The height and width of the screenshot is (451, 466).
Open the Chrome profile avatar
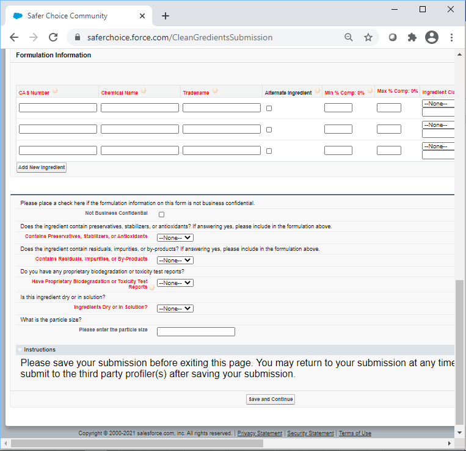[x=432, y=37]
